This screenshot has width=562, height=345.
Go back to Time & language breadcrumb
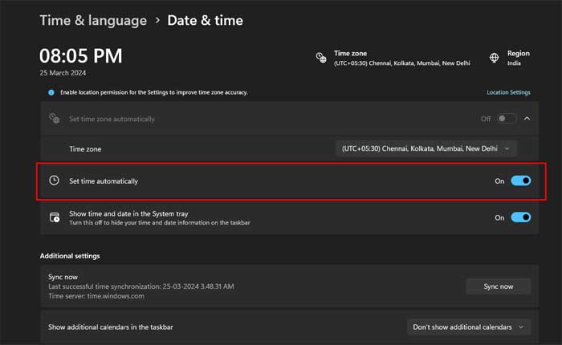click(93, 20)
